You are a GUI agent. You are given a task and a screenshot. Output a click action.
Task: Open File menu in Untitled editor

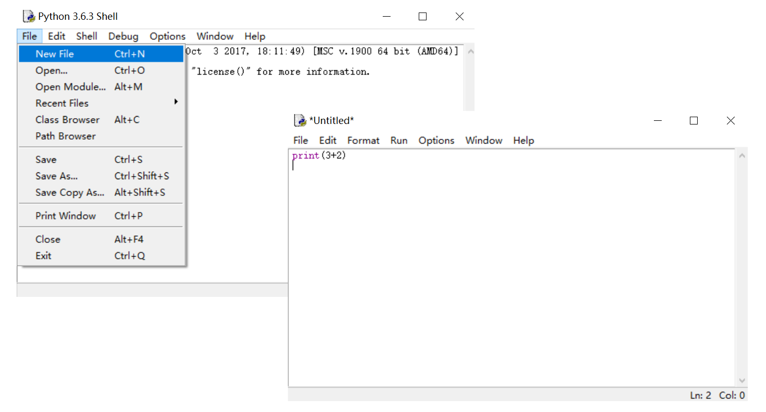tap(300, 141)
